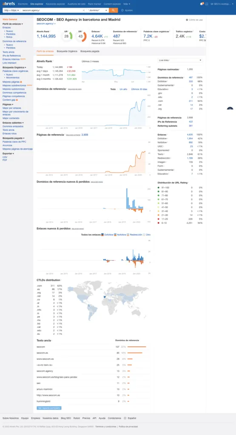Screen dimensions: 236x435
Task: Go to Escritorio in top navigation
Action: 23,4
